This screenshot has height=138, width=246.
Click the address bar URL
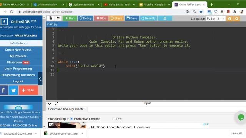47,12
